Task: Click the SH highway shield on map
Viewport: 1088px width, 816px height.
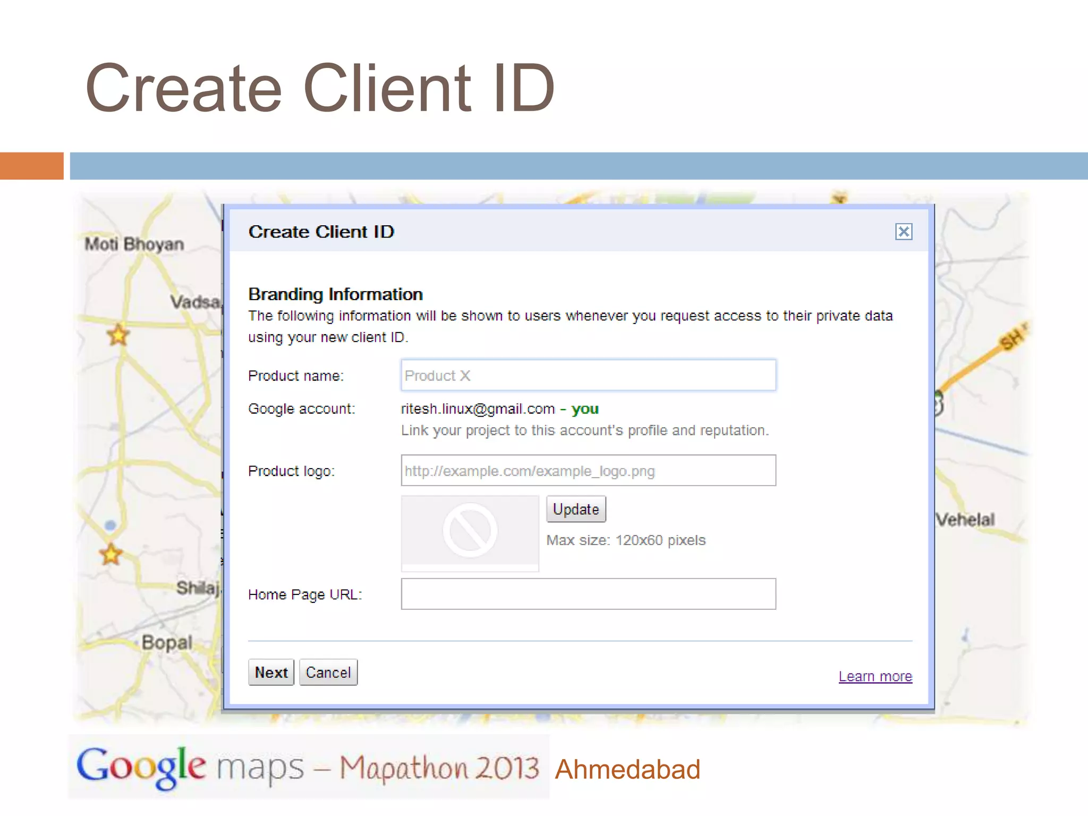Action: tap(1013, 338)
